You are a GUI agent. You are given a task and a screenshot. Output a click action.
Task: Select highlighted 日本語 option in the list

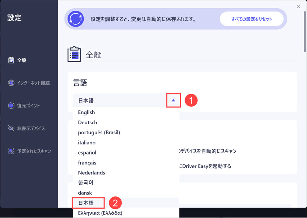point(86,203)
